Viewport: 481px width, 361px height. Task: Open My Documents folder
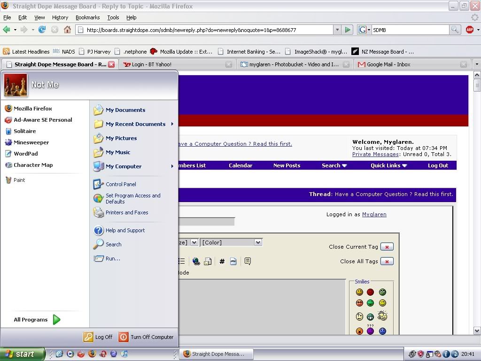coord(119,110)
